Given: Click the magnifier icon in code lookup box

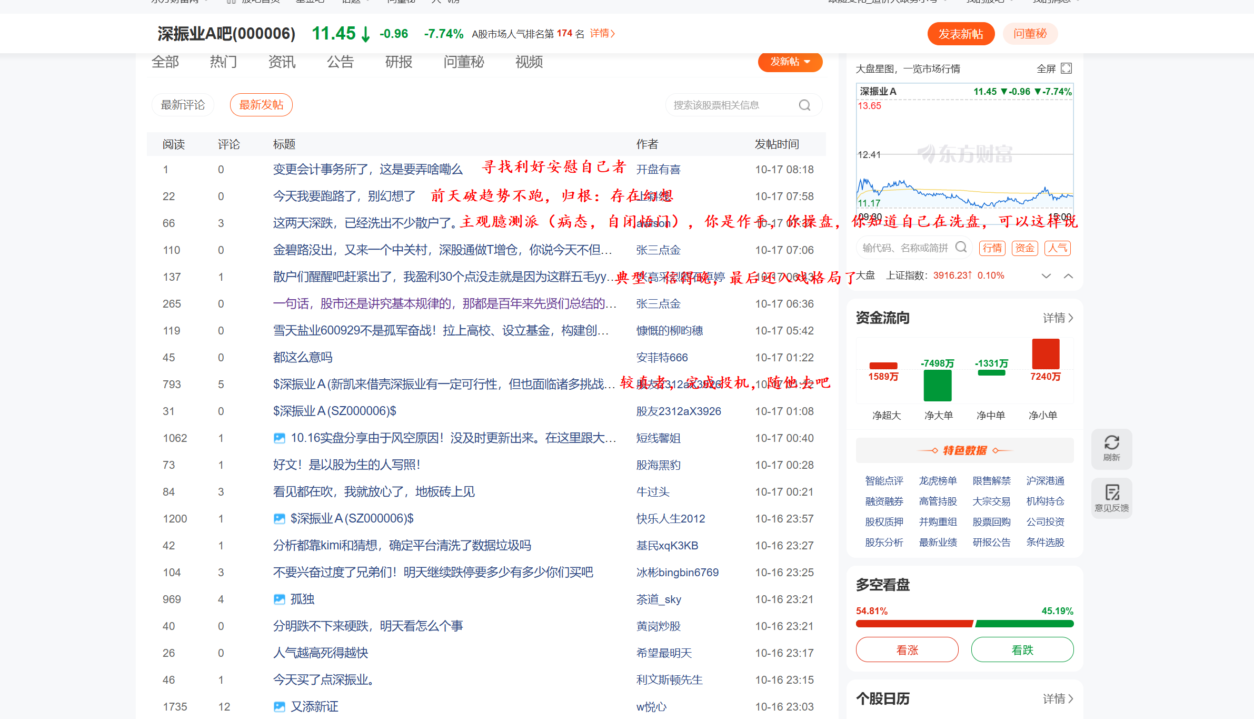Looking at the screenshot, I should coord(961,248).
